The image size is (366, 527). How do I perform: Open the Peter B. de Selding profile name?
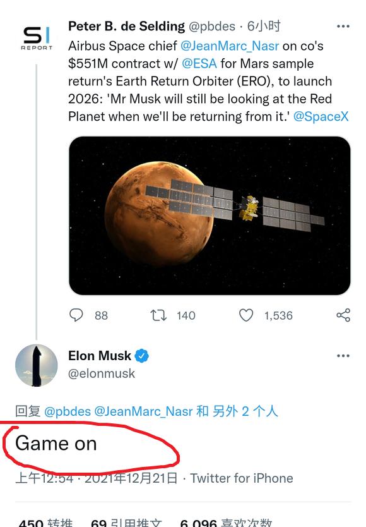pos(126,26)
